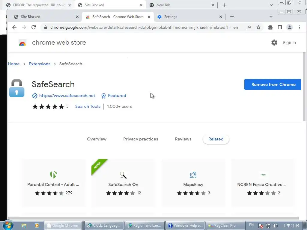The image size is (307, 230).
Task: Click the Action Center flag tray icon
Action: 261,226
